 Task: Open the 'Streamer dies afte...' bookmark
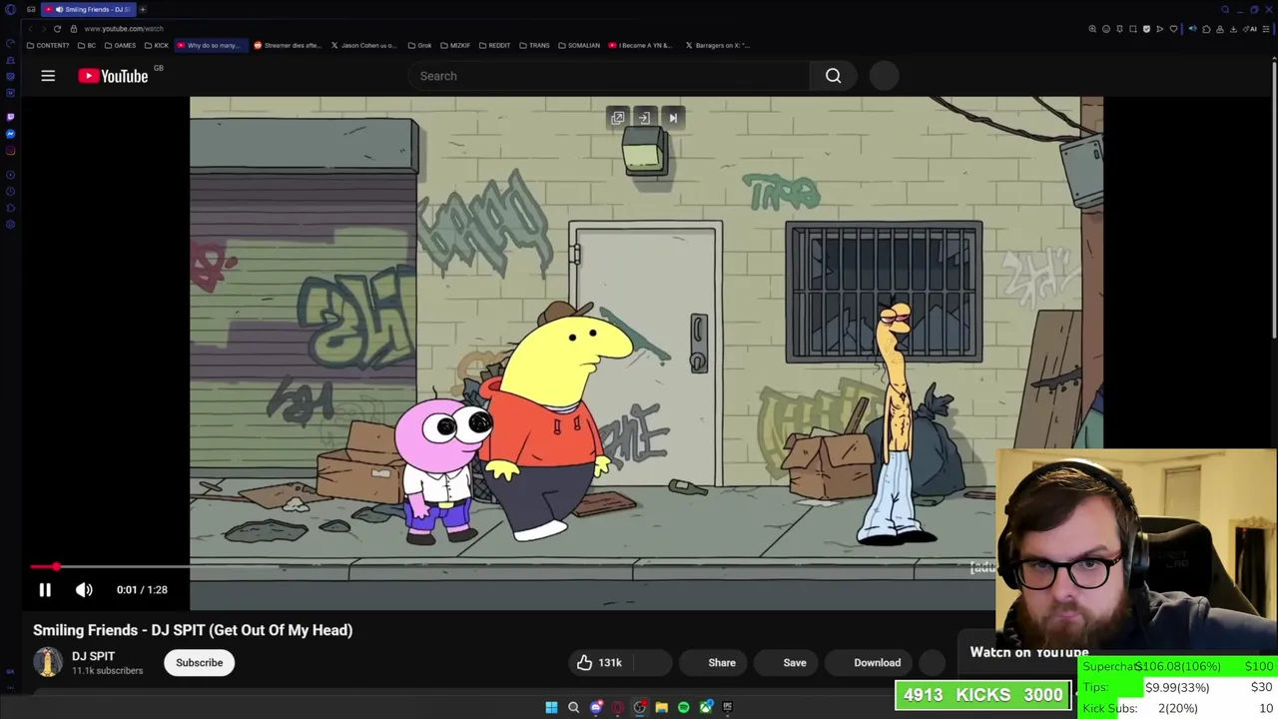pos(287,45)
